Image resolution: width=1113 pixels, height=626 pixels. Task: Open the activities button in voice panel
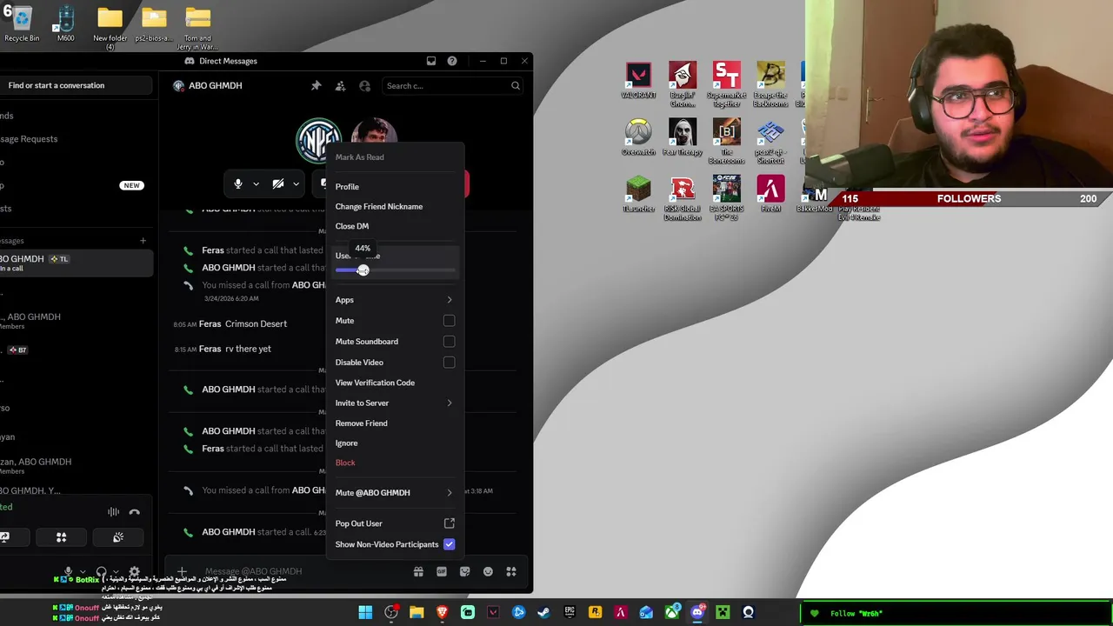point(61,537)
